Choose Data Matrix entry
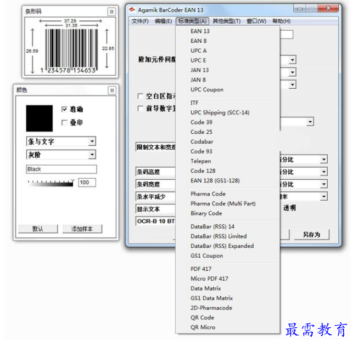Screen dimensions: 352x347 228,288
